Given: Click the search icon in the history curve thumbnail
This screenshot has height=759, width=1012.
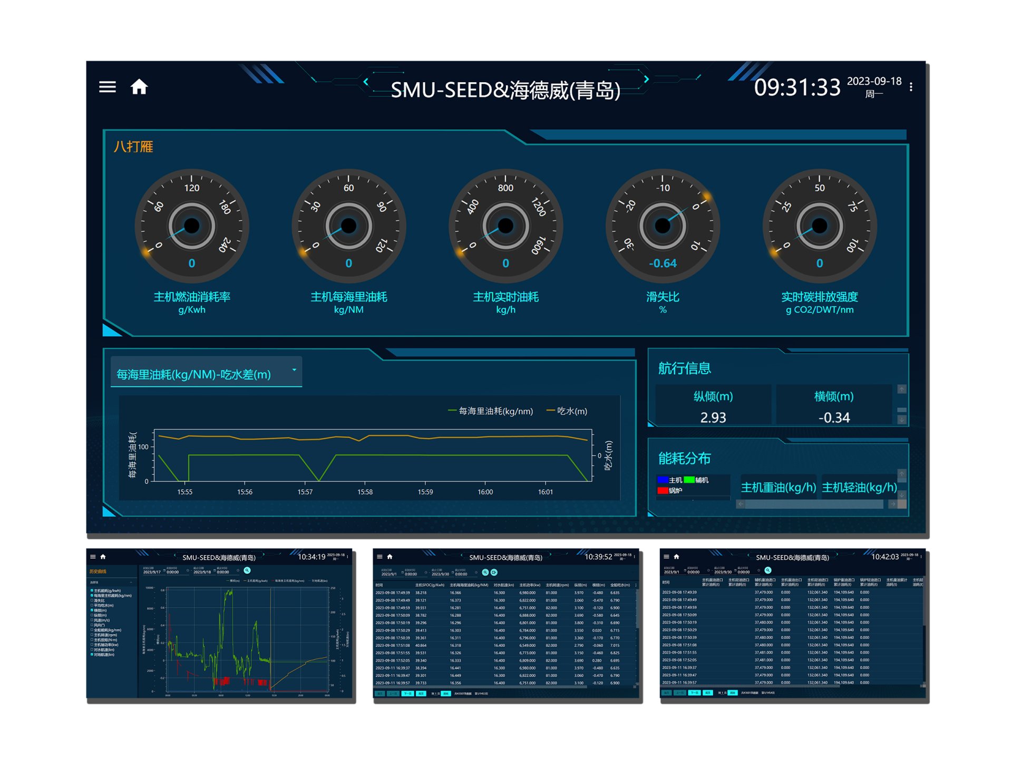Looking at the screenshot, I should coord(247,570).
